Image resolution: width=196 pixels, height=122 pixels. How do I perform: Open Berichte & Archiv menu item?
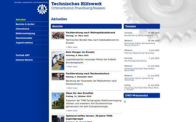coord(25,24)
